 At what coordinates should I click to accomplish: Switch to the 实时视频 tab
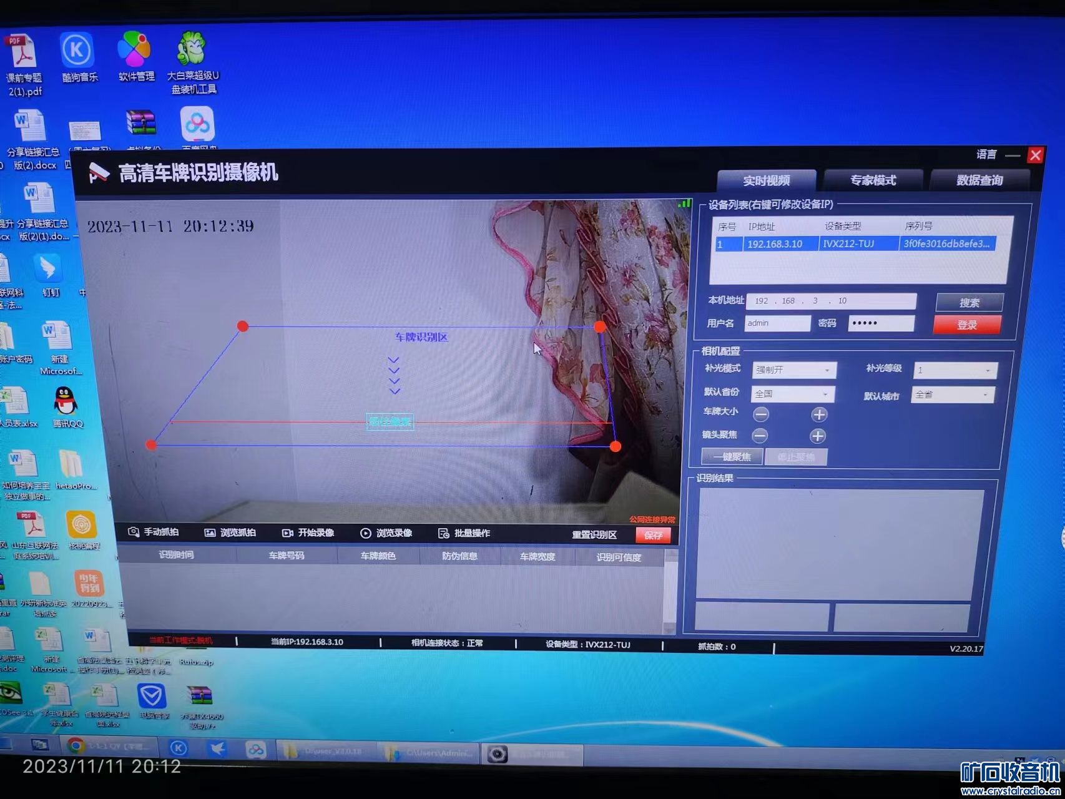767,180
